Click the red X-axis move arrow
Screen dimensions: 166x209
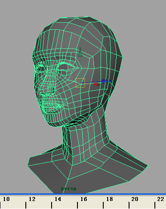tap(97, 84)
